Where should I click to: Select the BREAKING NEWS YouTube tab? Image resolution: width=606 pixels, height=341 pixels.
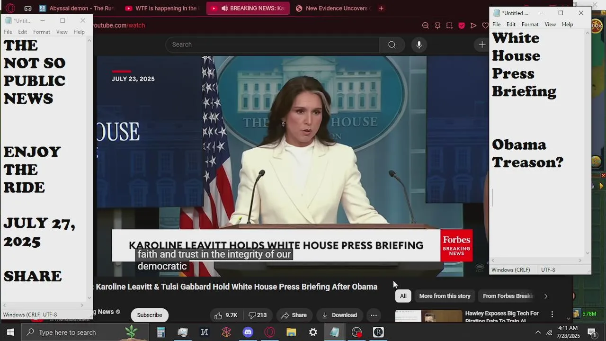click(248, 8)
